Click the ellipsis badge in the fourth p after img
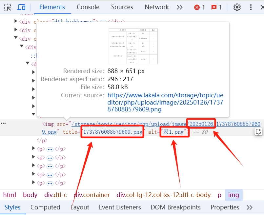This screenshot has height=215, width=264. (50, 175)
